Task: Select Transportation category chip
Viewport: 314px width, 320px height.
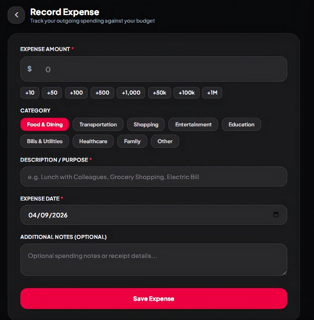Action: coord(98,124)
